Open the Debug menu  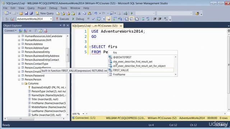(53, 8)
